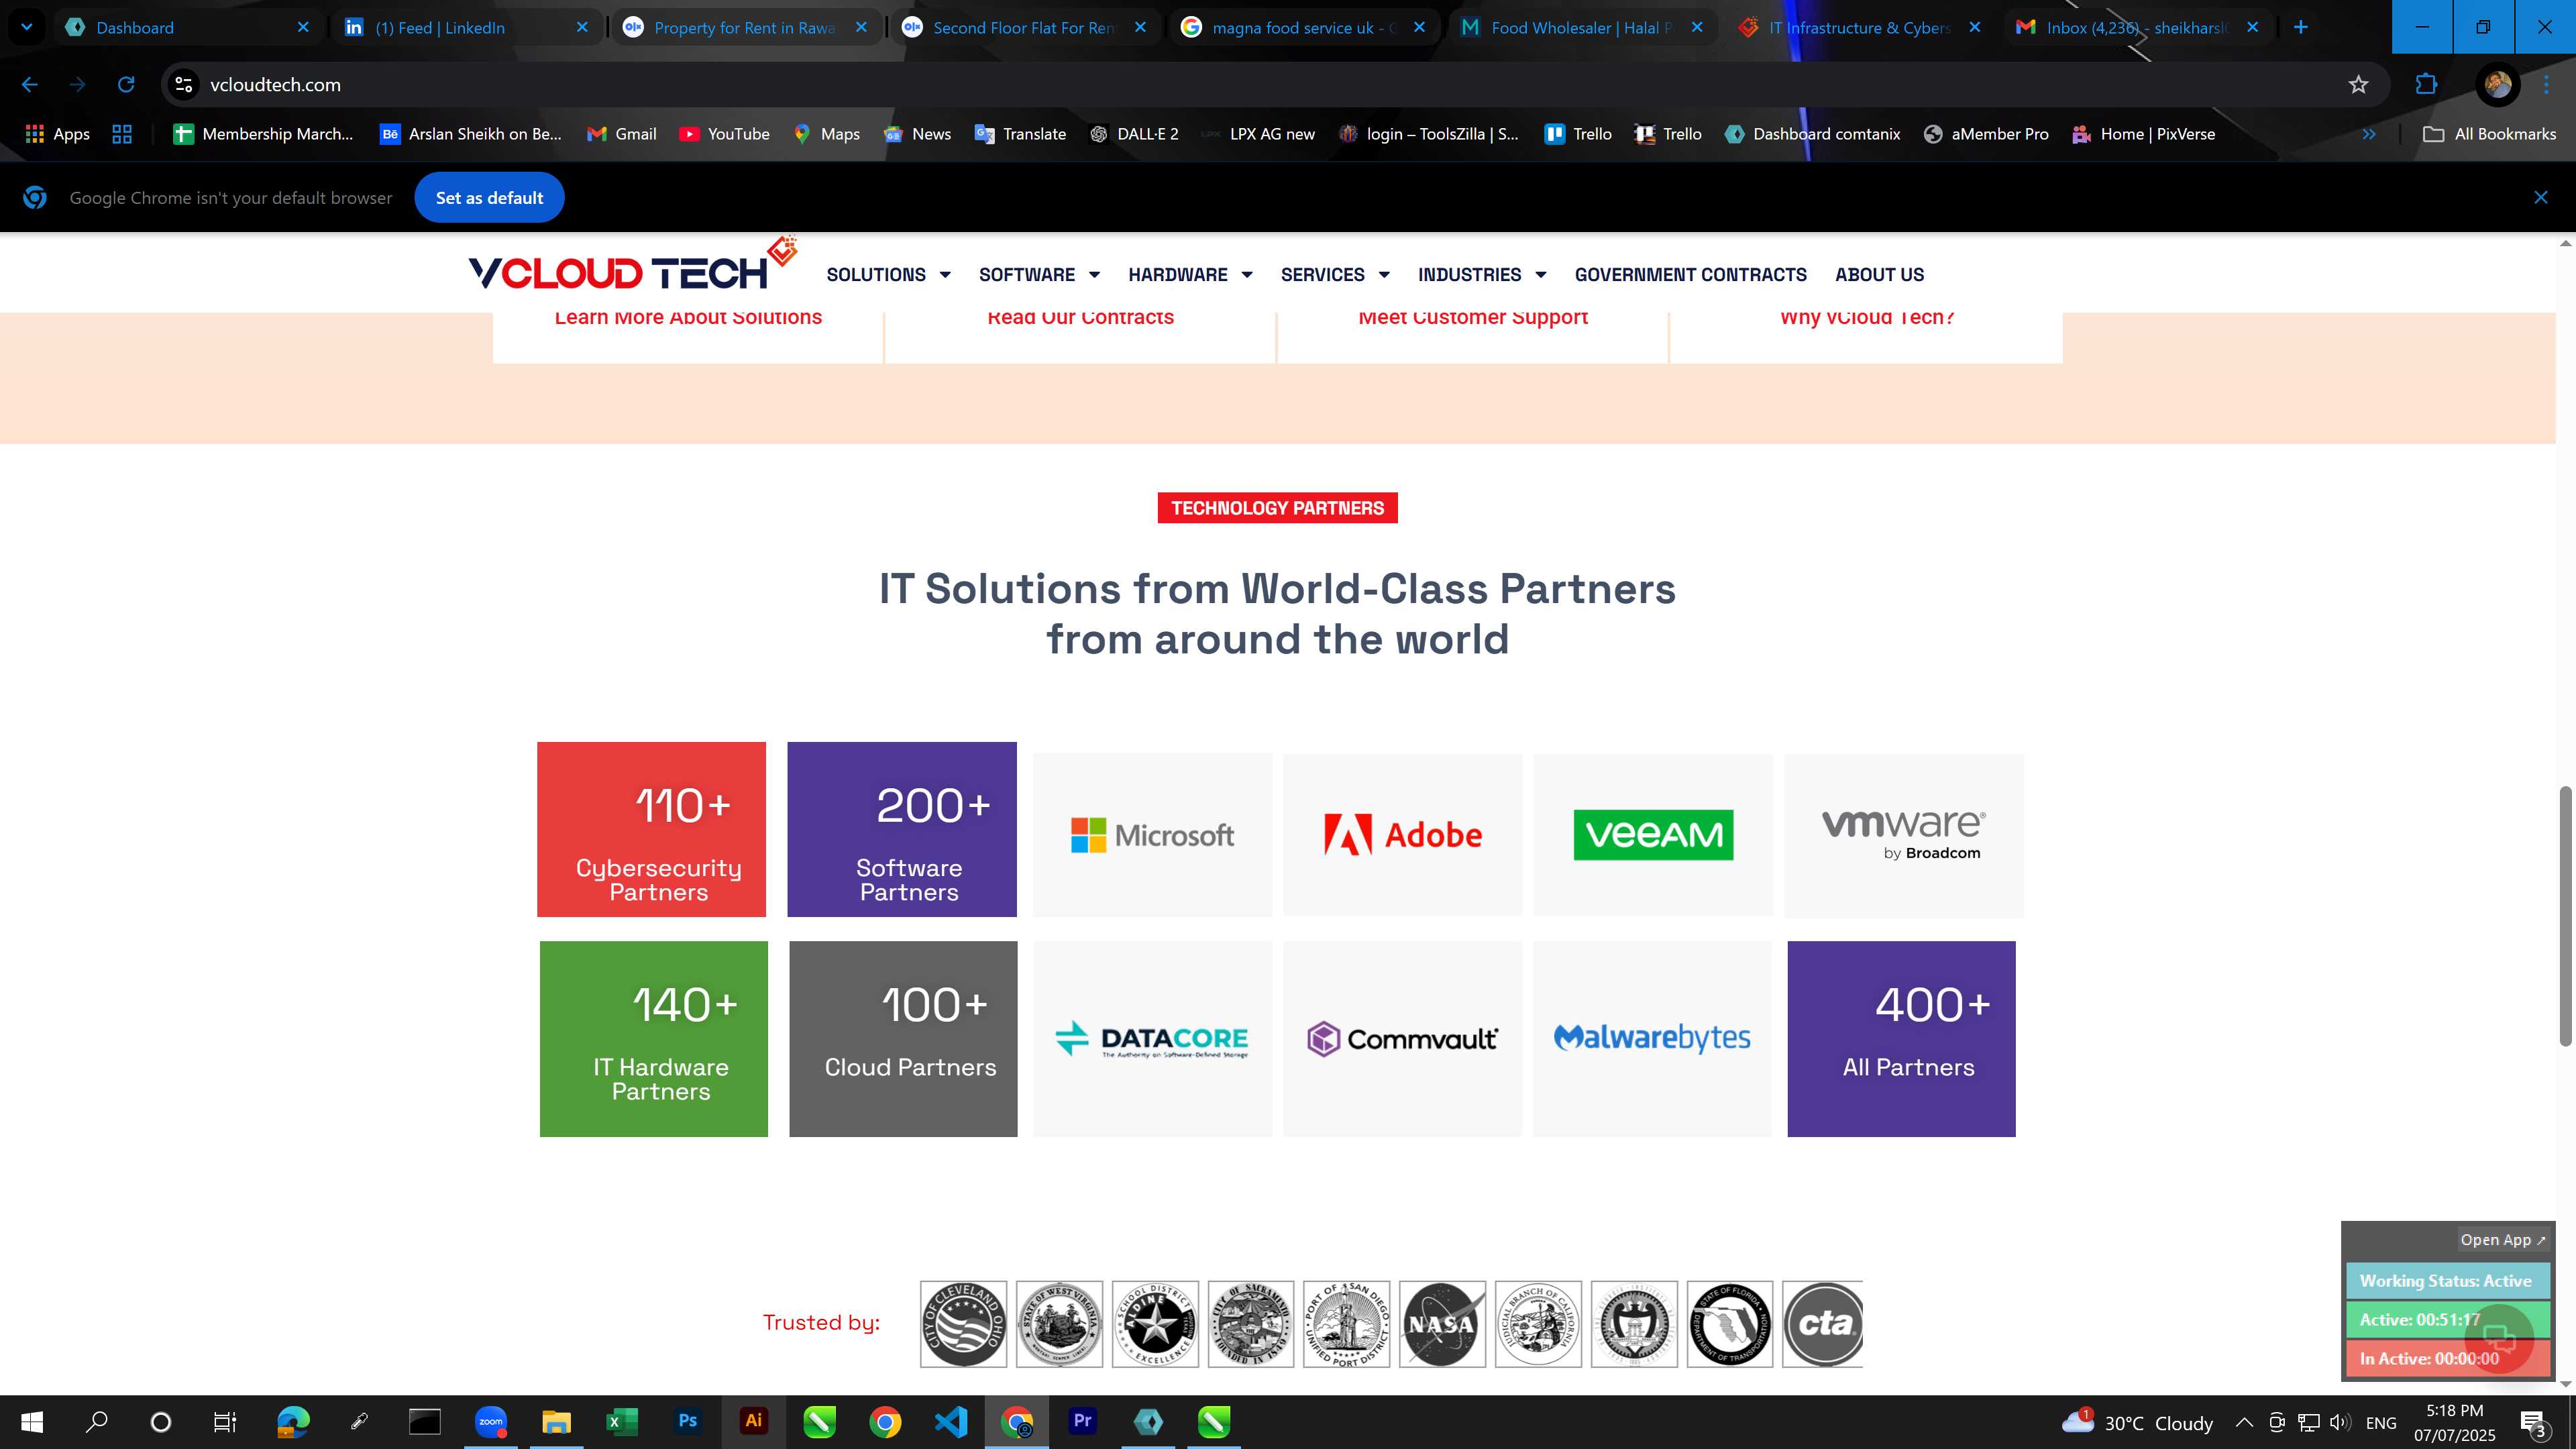
Task: Open the Microsoft partner logo tile
Action: 1152,835
